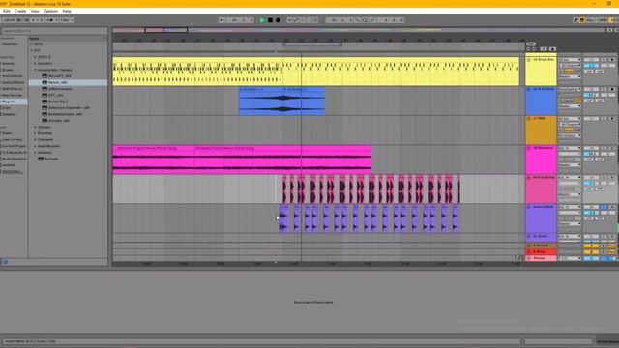Viewport: 619px width, 348px height.
Task: Click the browser search field
Action: tap(54, 31)
